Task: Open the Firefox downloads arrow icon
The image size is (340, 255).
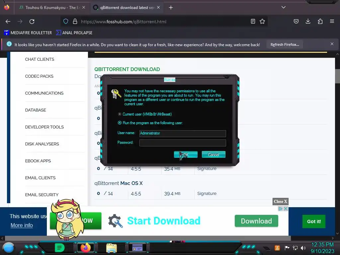Action: coord(308,22)
